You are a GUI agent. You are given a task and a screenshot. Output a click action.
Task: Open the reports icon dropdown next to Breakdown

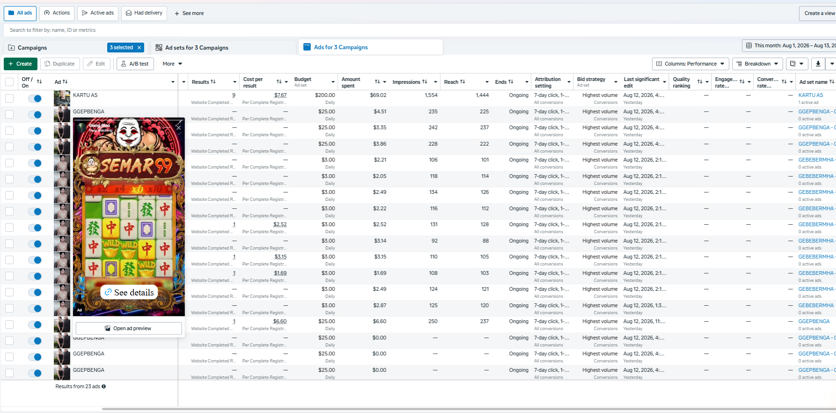click(x=796, y=64)
